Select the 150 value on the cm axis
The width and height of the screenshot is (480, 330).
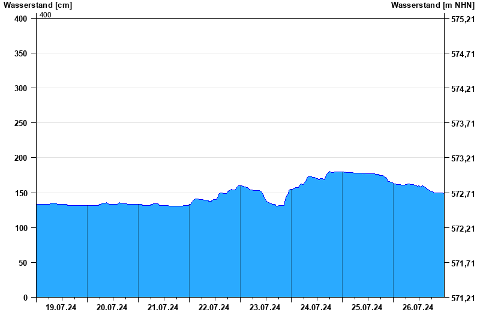click(21, 193)
